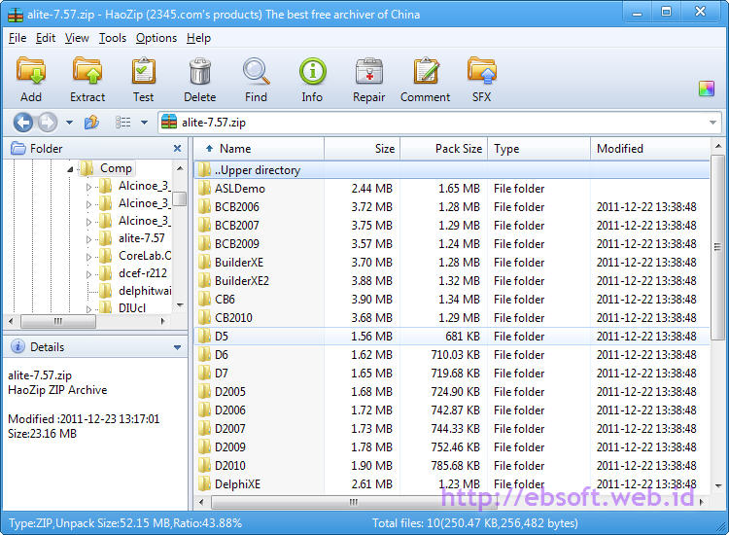The height and width of the screenshot is (535, 729).
Task: Select the D5 folder row
Action: pos(452,337)
